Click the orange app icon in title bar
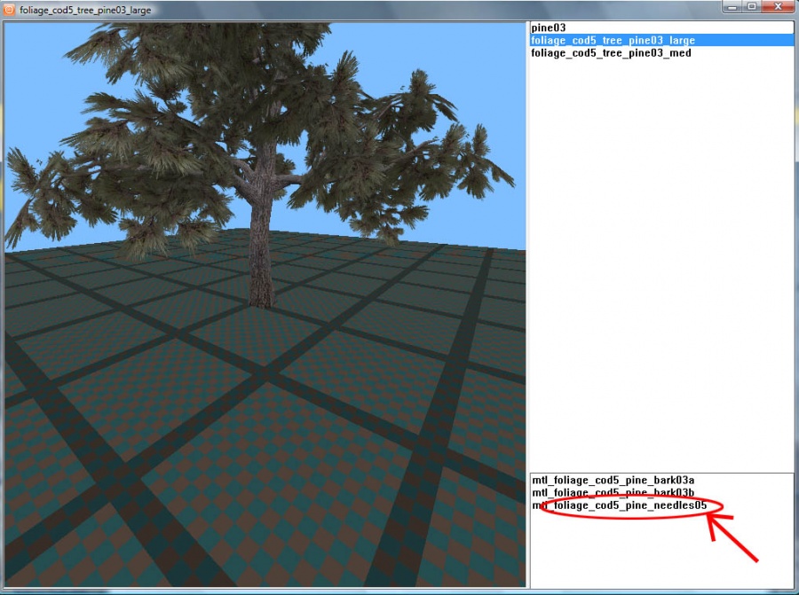Image resolution: width=799 pixels, height=595 pixels. click(x=9, y=9)
